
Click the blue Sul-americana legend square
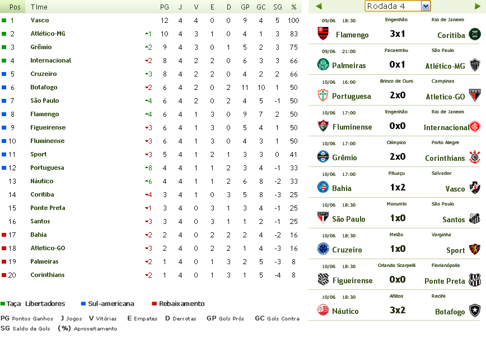83,304
